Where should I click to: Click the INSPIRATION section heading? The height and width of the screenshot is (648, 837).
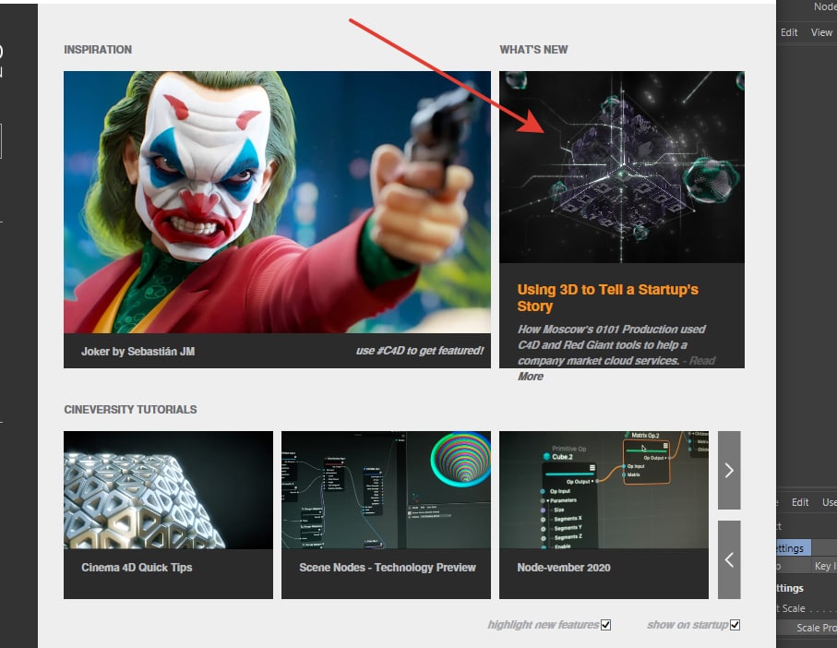pos(98,50)
